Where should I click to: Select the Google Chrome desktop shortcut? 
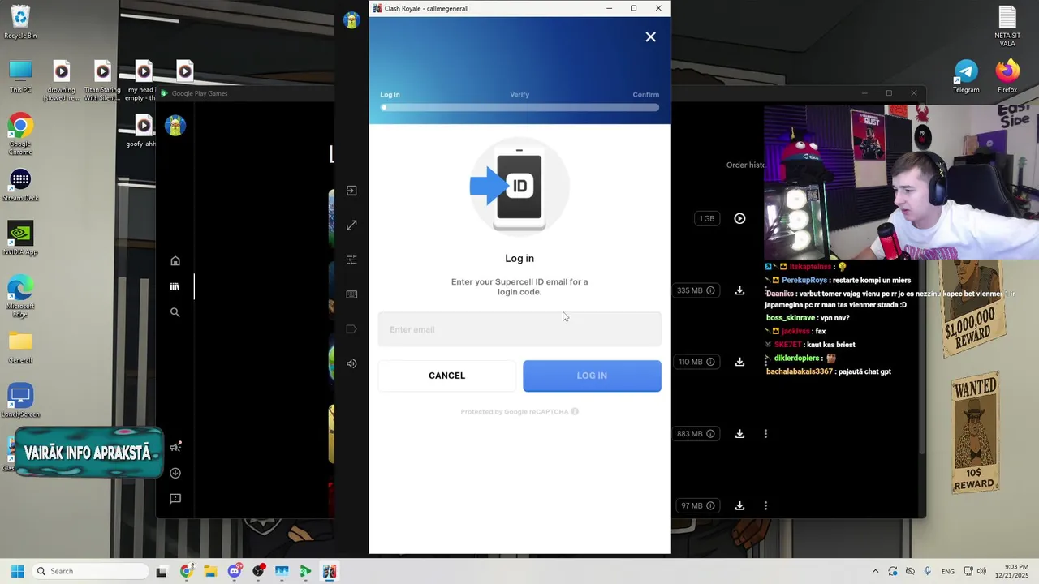20,134
